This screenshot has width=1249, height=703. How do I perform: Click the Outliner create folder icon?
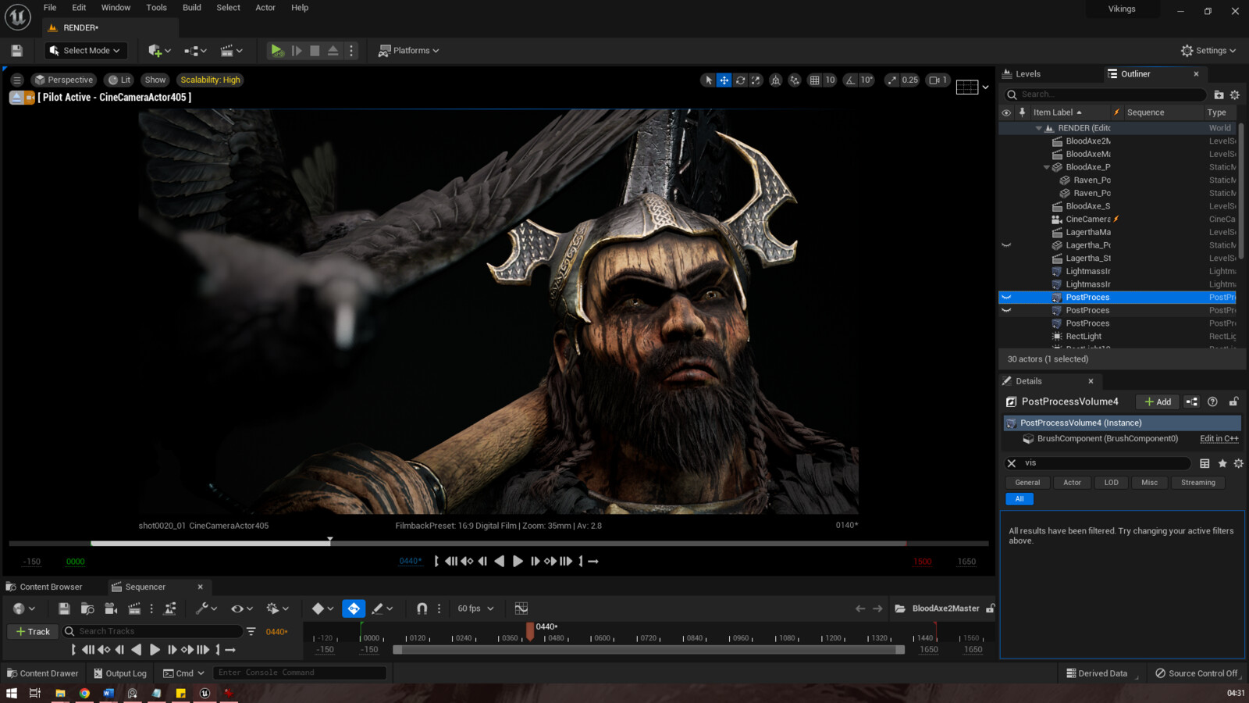[x=1219, y=95]
